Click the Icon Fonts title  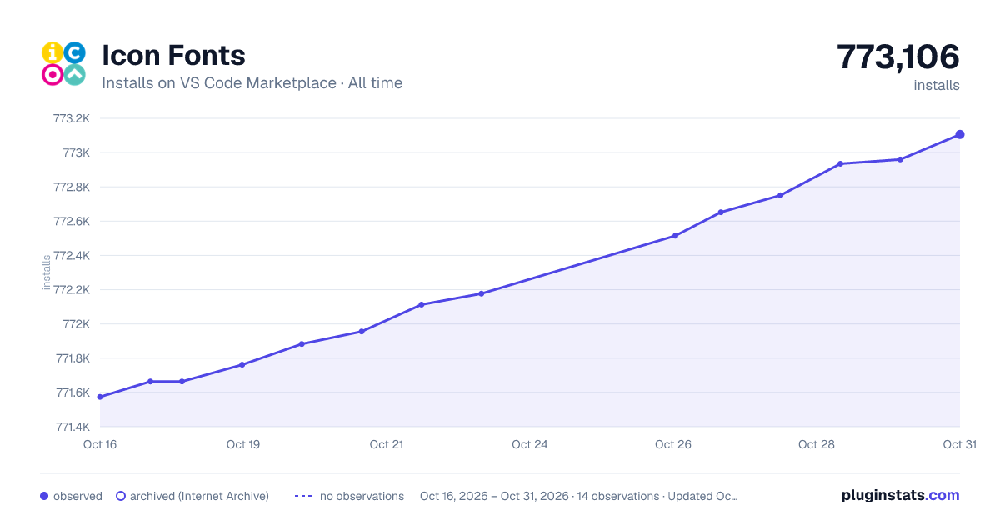[x=173, y=56]
